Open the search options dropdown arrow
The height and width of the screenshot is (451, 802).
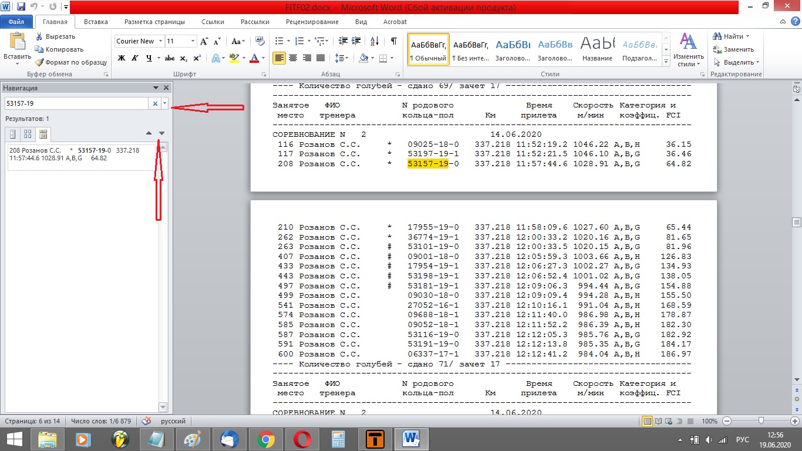point(164,103)
